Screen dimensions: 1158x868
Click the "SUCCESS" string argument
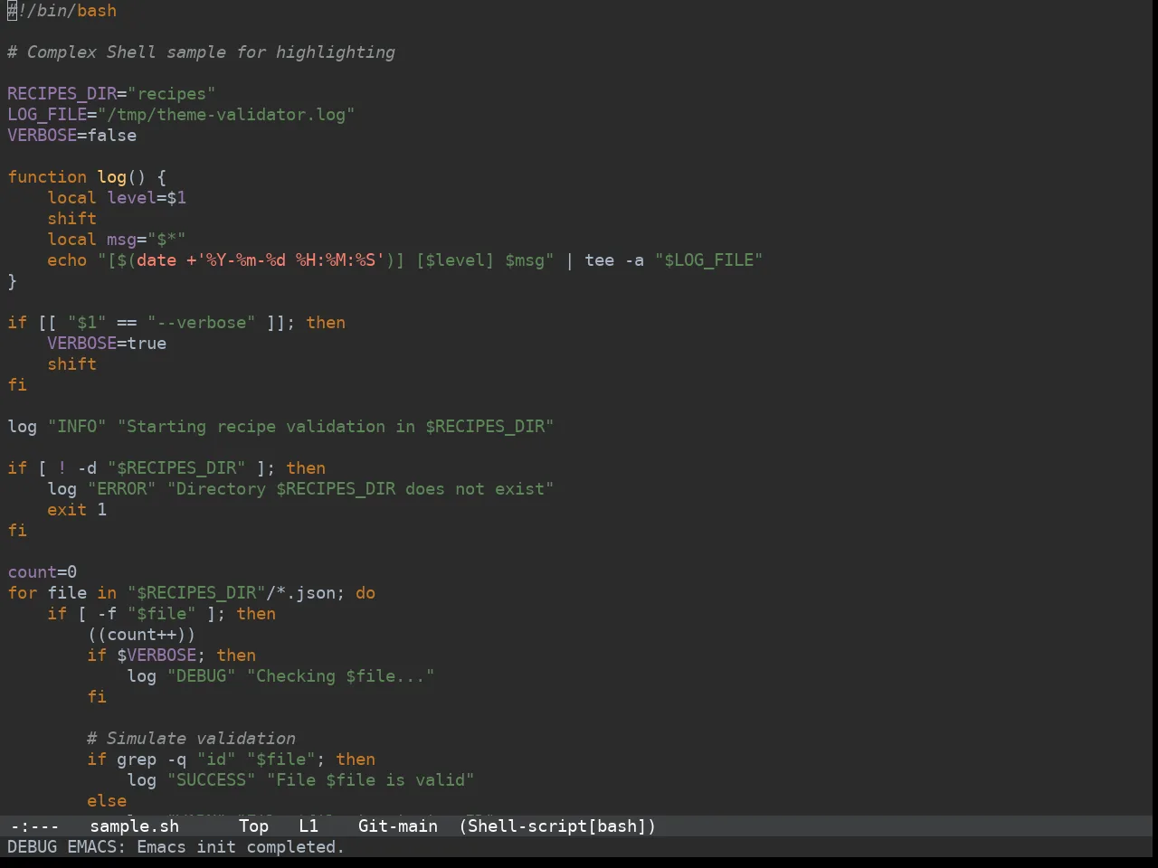tap(212, 780)
